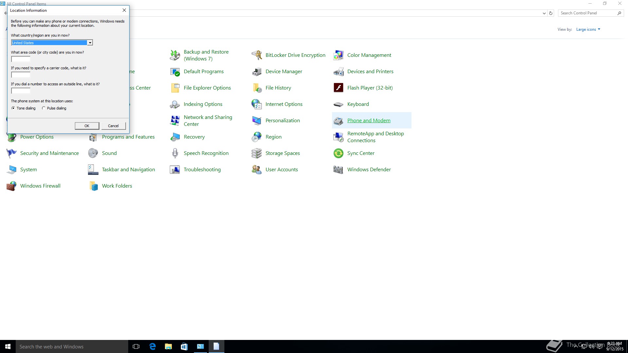Screen dimensions: 628x353
Task: Select the Pulse dialing radio button
Action: coord(44,108)
